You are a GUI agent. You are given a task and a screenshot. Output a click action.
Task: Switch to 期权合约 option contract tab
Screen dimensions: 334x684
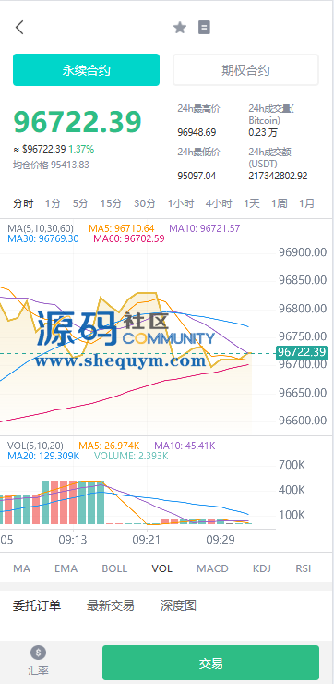coord(246,70)
